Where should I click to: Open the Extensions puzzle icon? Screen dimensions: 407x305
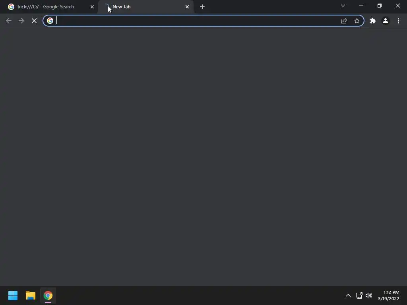click(x=373, y=21)
